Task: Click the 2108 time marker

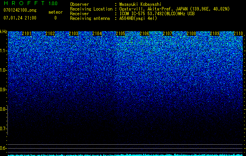Action: click(191, 34)
